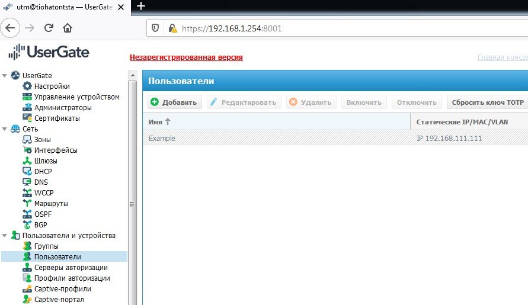Select the Профили авторизации icon
Screen dimensions: 528x305
coord(27,278)
